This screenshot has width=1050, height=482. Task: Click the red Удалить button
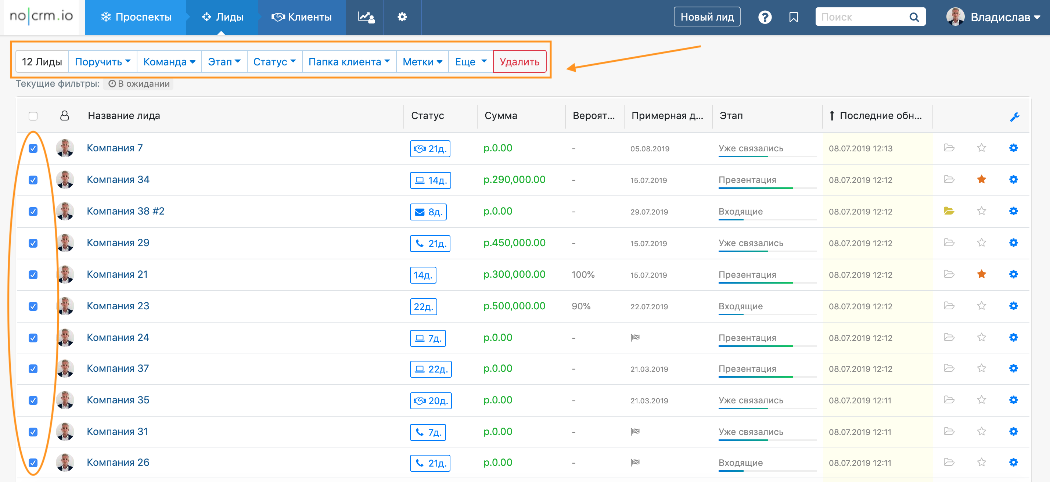click(x=519, y=61)
